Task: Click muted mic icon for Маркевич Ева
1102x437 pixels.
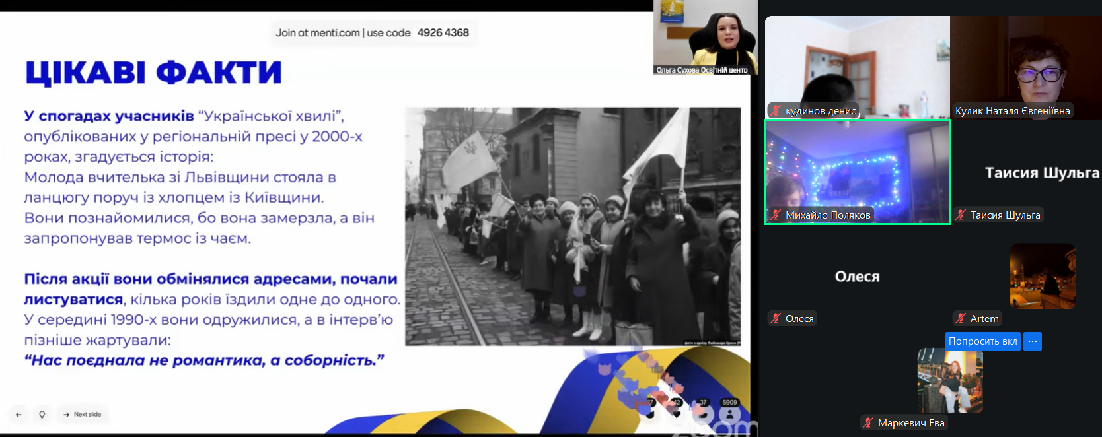Action: pos(868,423)
